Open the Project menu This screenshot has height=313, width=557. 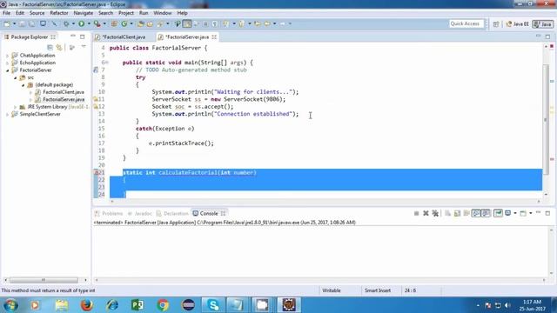click(x=126, y=13)
